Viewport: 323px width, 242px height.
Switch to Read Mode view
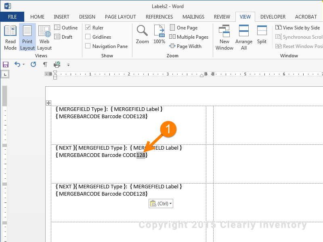coord(10,38)
